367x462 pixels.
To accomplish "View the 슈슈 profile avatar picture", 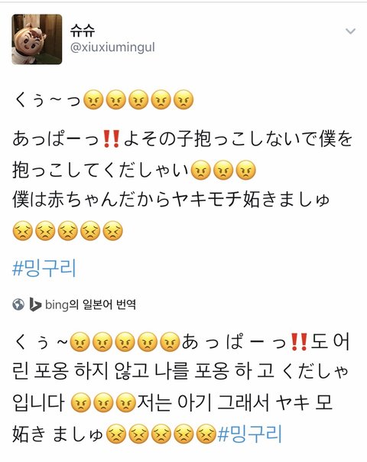I will click(x=37, y=39).
